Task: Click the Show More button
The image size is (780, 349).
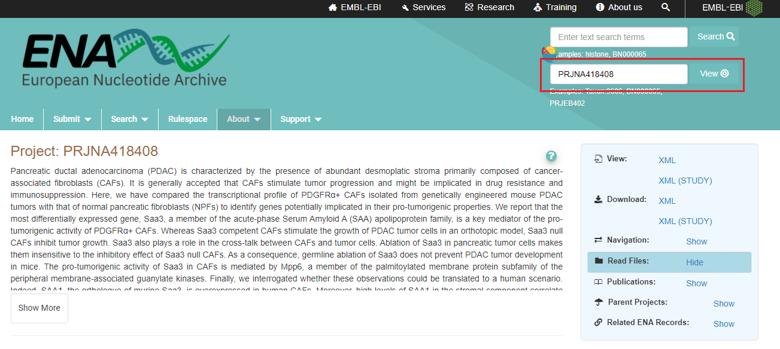Action: pyautogui.click(x=40, y=308)
